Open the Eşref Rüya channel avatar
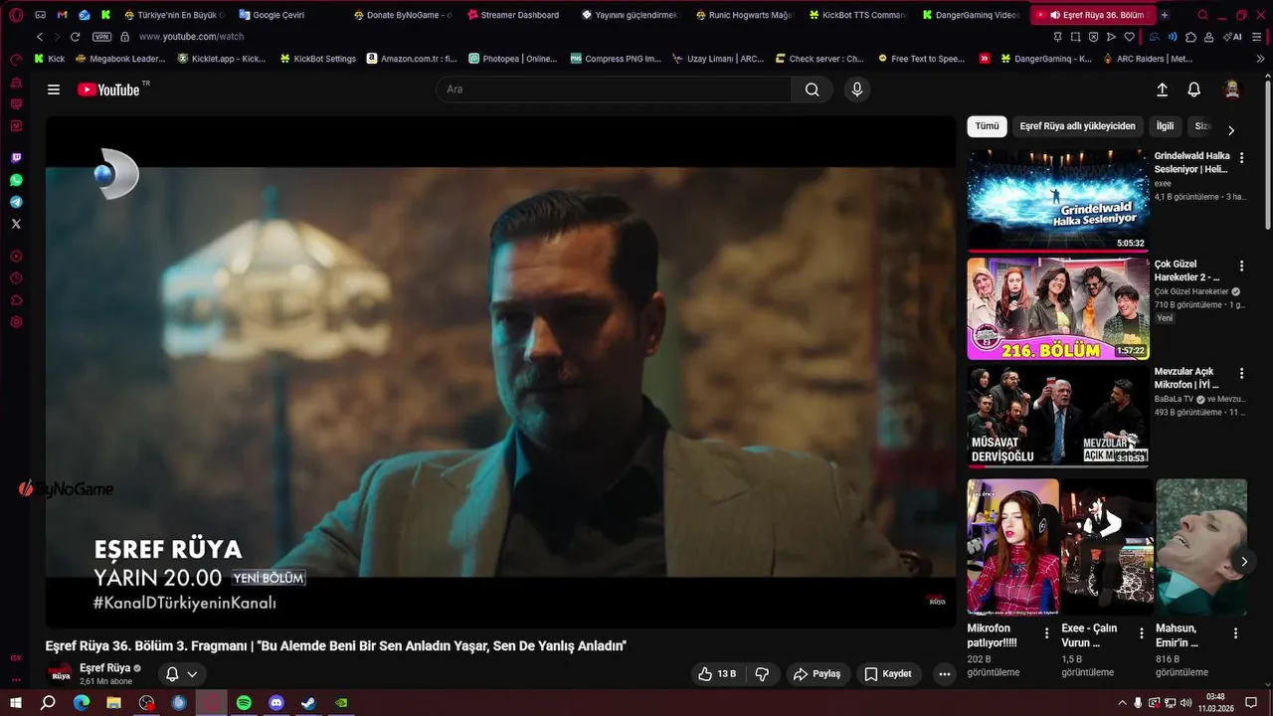This screenshot has height=716, width=1273. 61,674
